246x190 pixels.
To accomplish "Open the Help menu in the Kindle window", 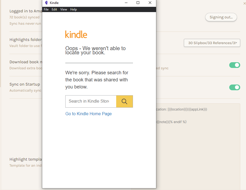I will tap(73, 9).
